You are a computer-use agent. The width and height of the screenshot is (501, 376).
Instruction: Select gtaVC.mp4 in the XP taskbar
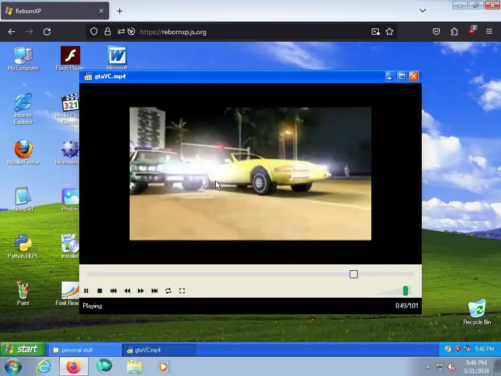click(x=159, y=350)
